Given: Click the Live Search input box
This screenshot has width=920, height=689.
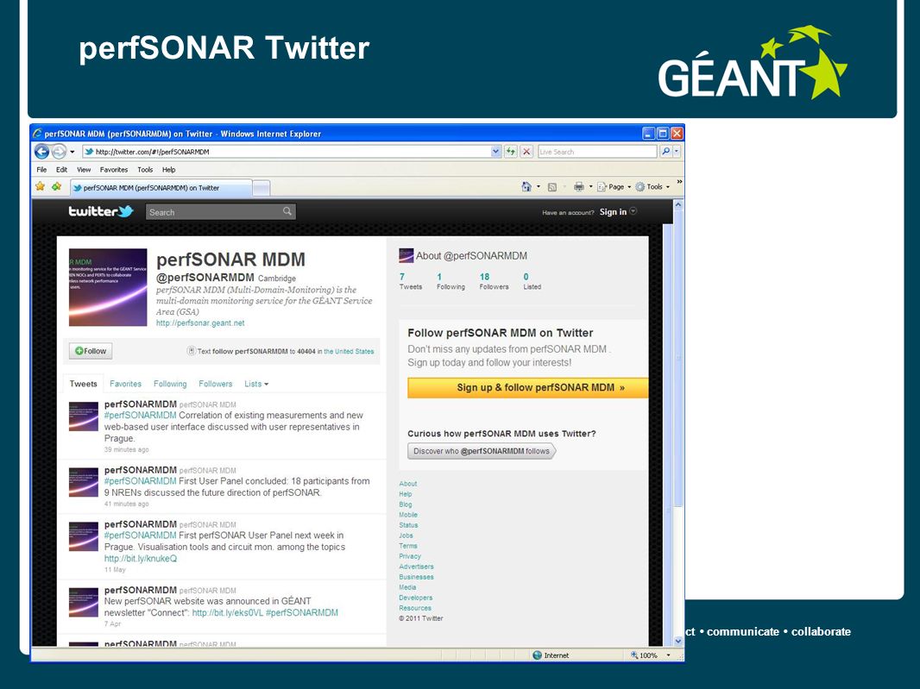Looking at the screenshot, I should [x=596, y=151].
